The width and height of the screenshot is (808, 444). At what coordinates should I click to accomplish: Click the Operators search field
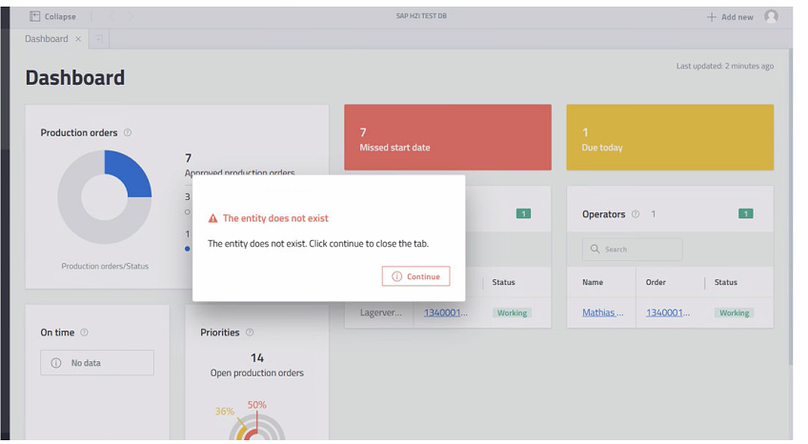[x=633, y=249]
